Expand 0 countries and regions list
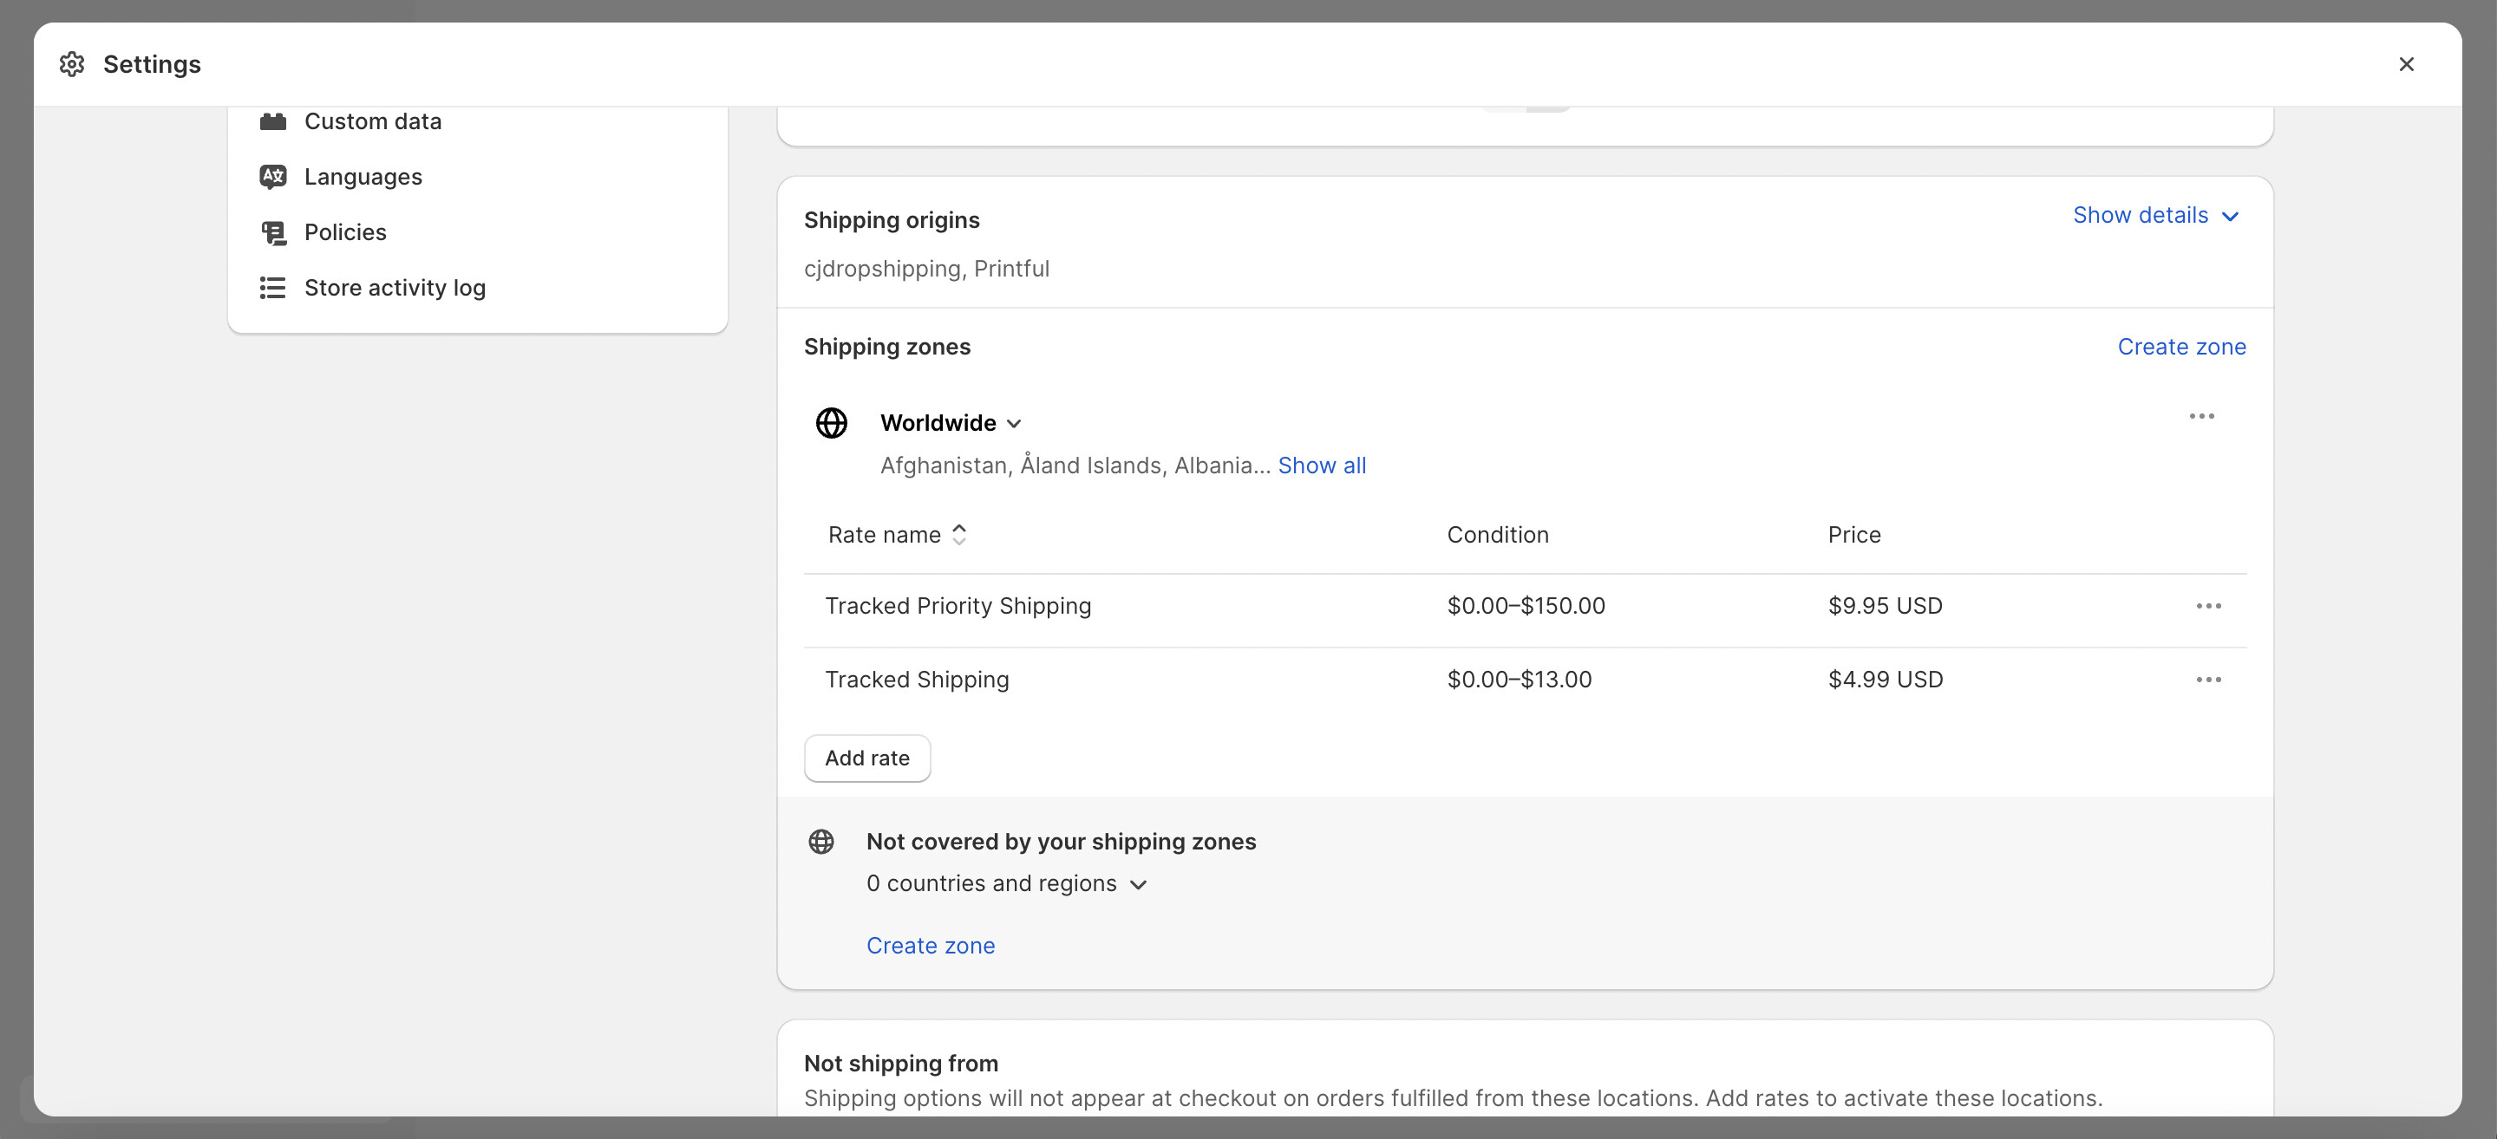The height and width of the screenshot is (1139, 2497). coord(1006,883)
